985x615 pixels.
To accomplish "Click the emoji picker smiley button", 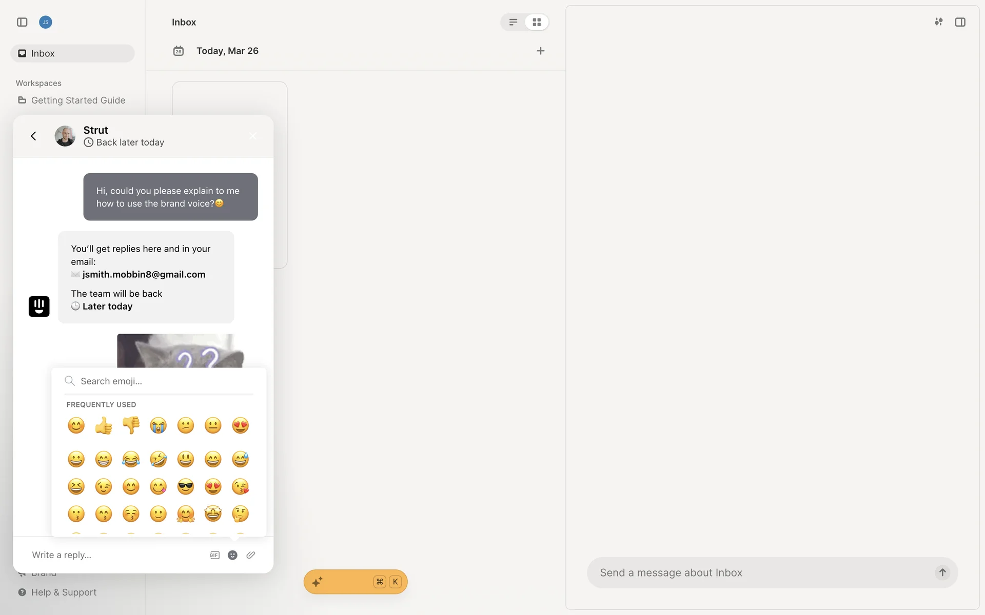I will point(232,555).
